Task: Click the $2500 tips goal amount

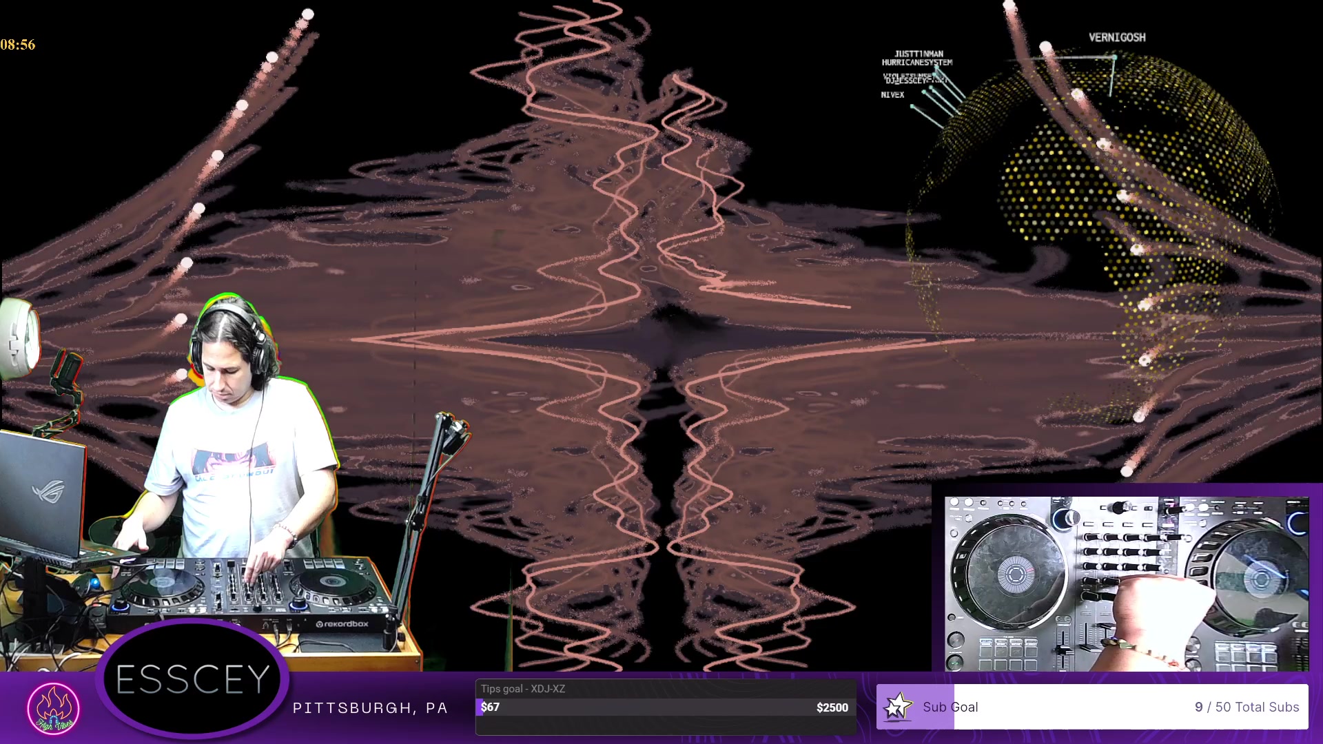Action: coord(832,707)
